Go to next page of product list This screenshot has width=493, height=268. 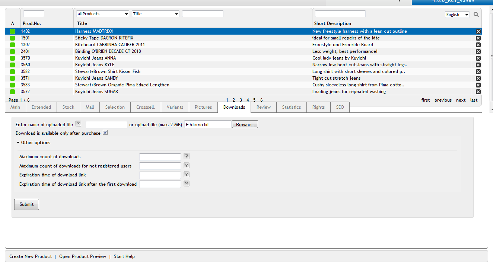click(x=461, y=100)
